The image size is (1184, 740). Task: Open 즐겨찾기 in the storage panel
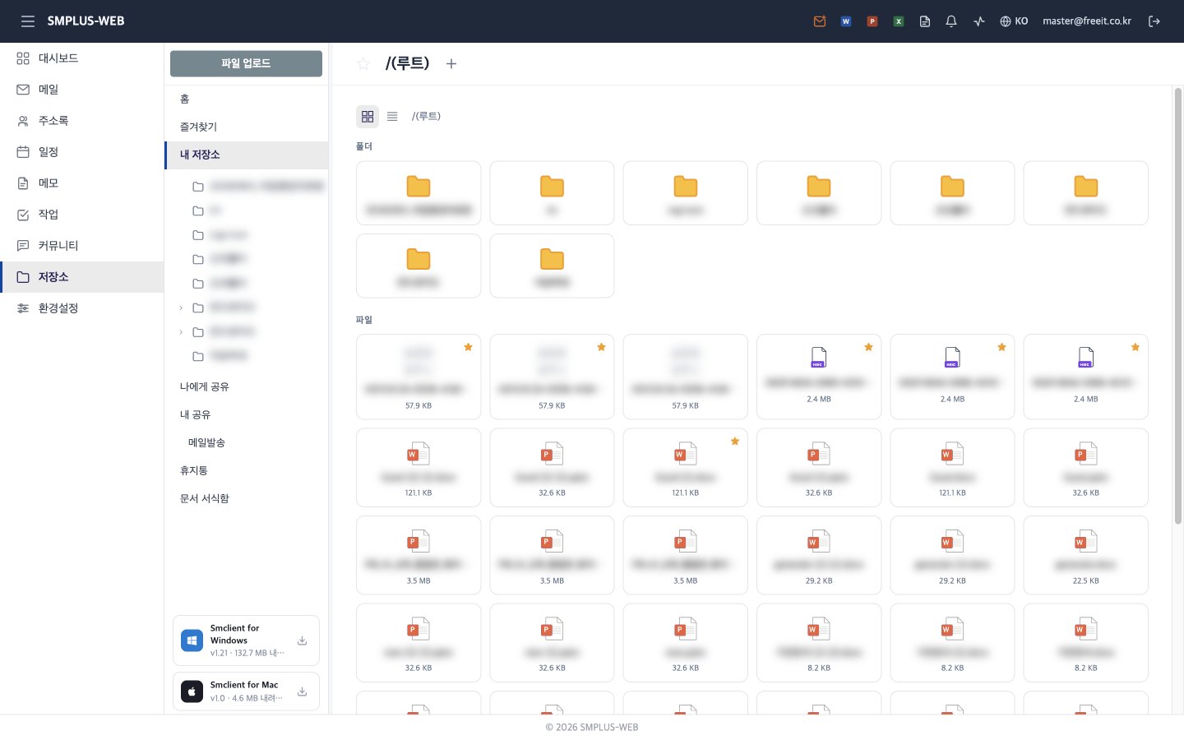pyautogui.click(x=246, y=127)
